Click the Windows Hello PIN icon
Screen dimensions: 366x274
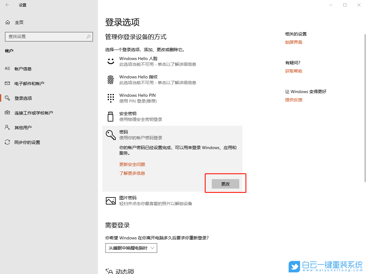point(110,98)
